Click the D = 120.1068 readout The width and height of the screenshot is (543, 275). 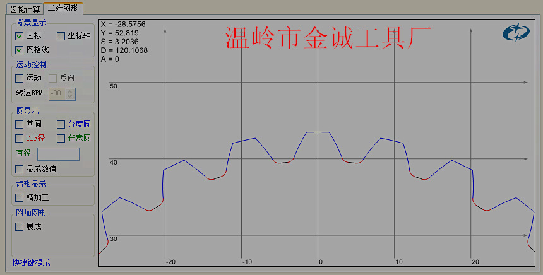124,50
